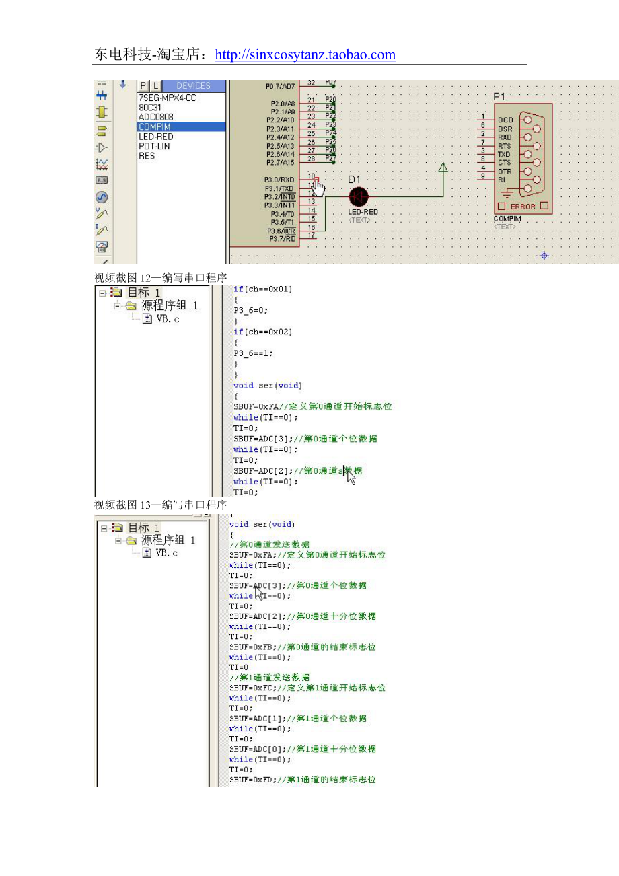Collapse 目标 1 in the upper project tree

(x=102, y=293)
